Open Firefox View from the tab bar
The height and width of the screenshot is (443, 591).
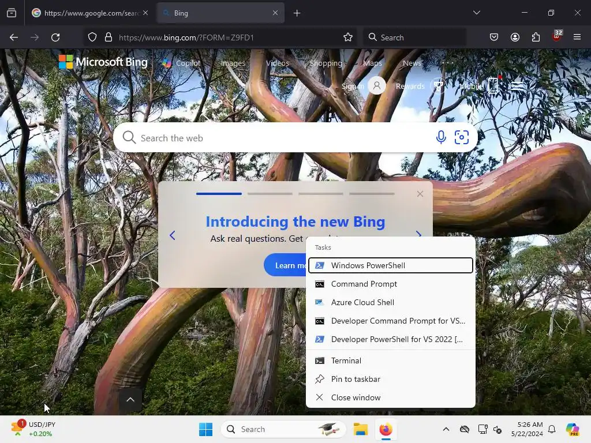pos(12,13)
